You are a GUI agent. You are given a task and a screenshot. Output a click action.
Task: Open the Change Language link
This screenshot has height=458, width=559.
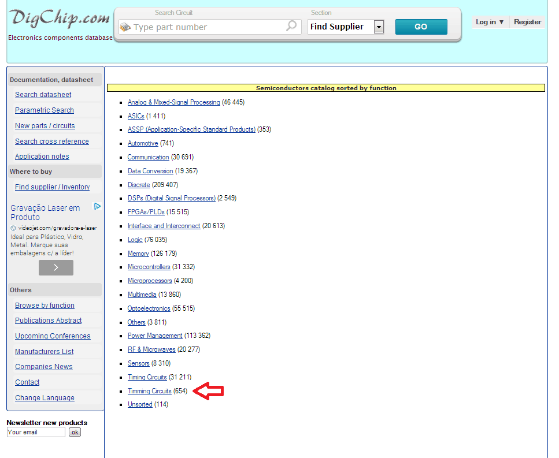click(x=45, y=398)
